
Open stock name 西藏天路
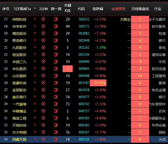coord(19,139)
